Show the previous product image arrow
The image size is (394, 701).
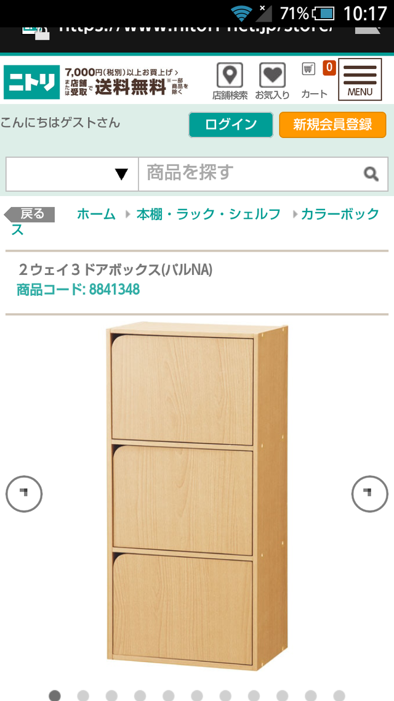click(24, 494)
